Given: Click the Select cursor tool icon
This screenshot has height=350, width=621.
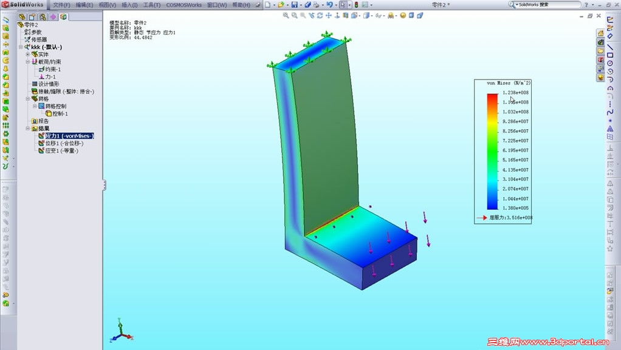Looking at the screenshot, I should point(343,5).
